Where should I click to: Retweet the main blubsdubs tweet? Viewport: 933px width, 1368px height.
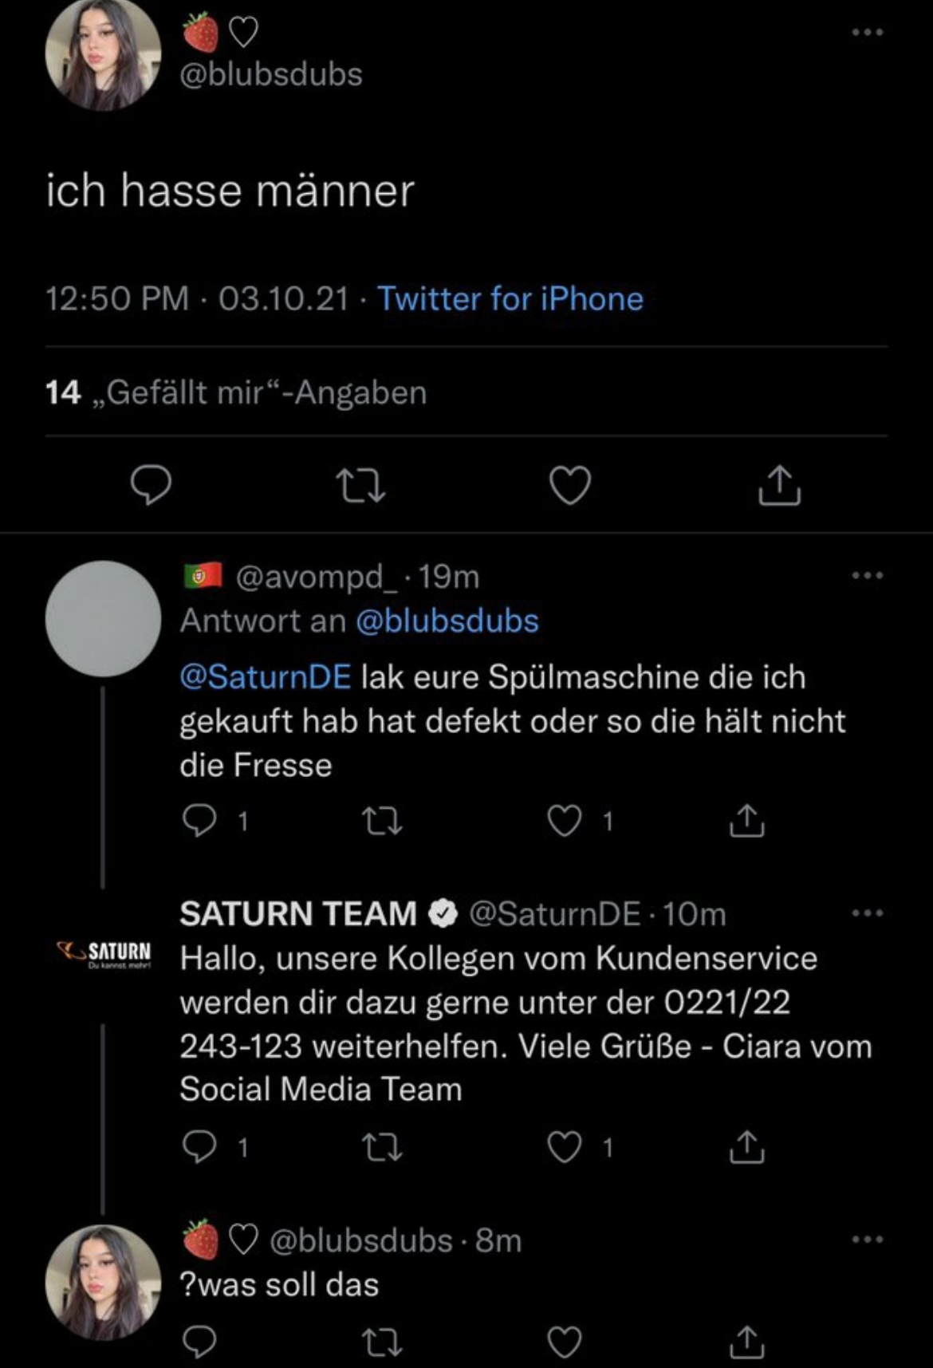pos(360,485)
